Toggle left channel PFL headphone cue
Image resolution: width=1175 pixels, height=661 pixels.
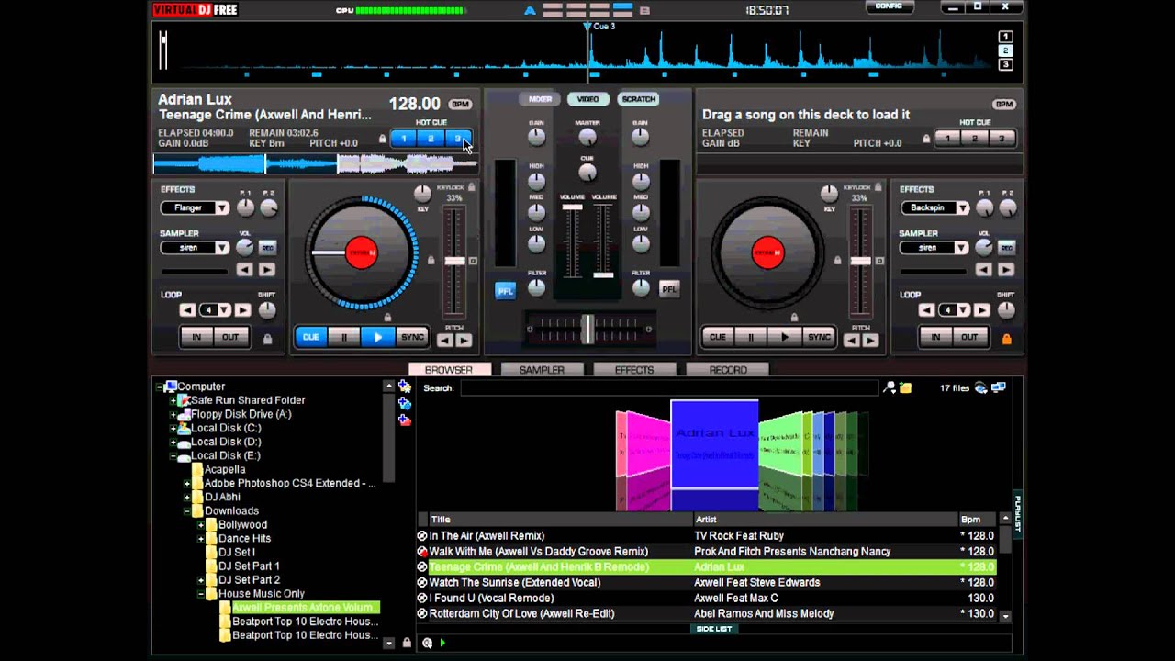tap(506, 290)
